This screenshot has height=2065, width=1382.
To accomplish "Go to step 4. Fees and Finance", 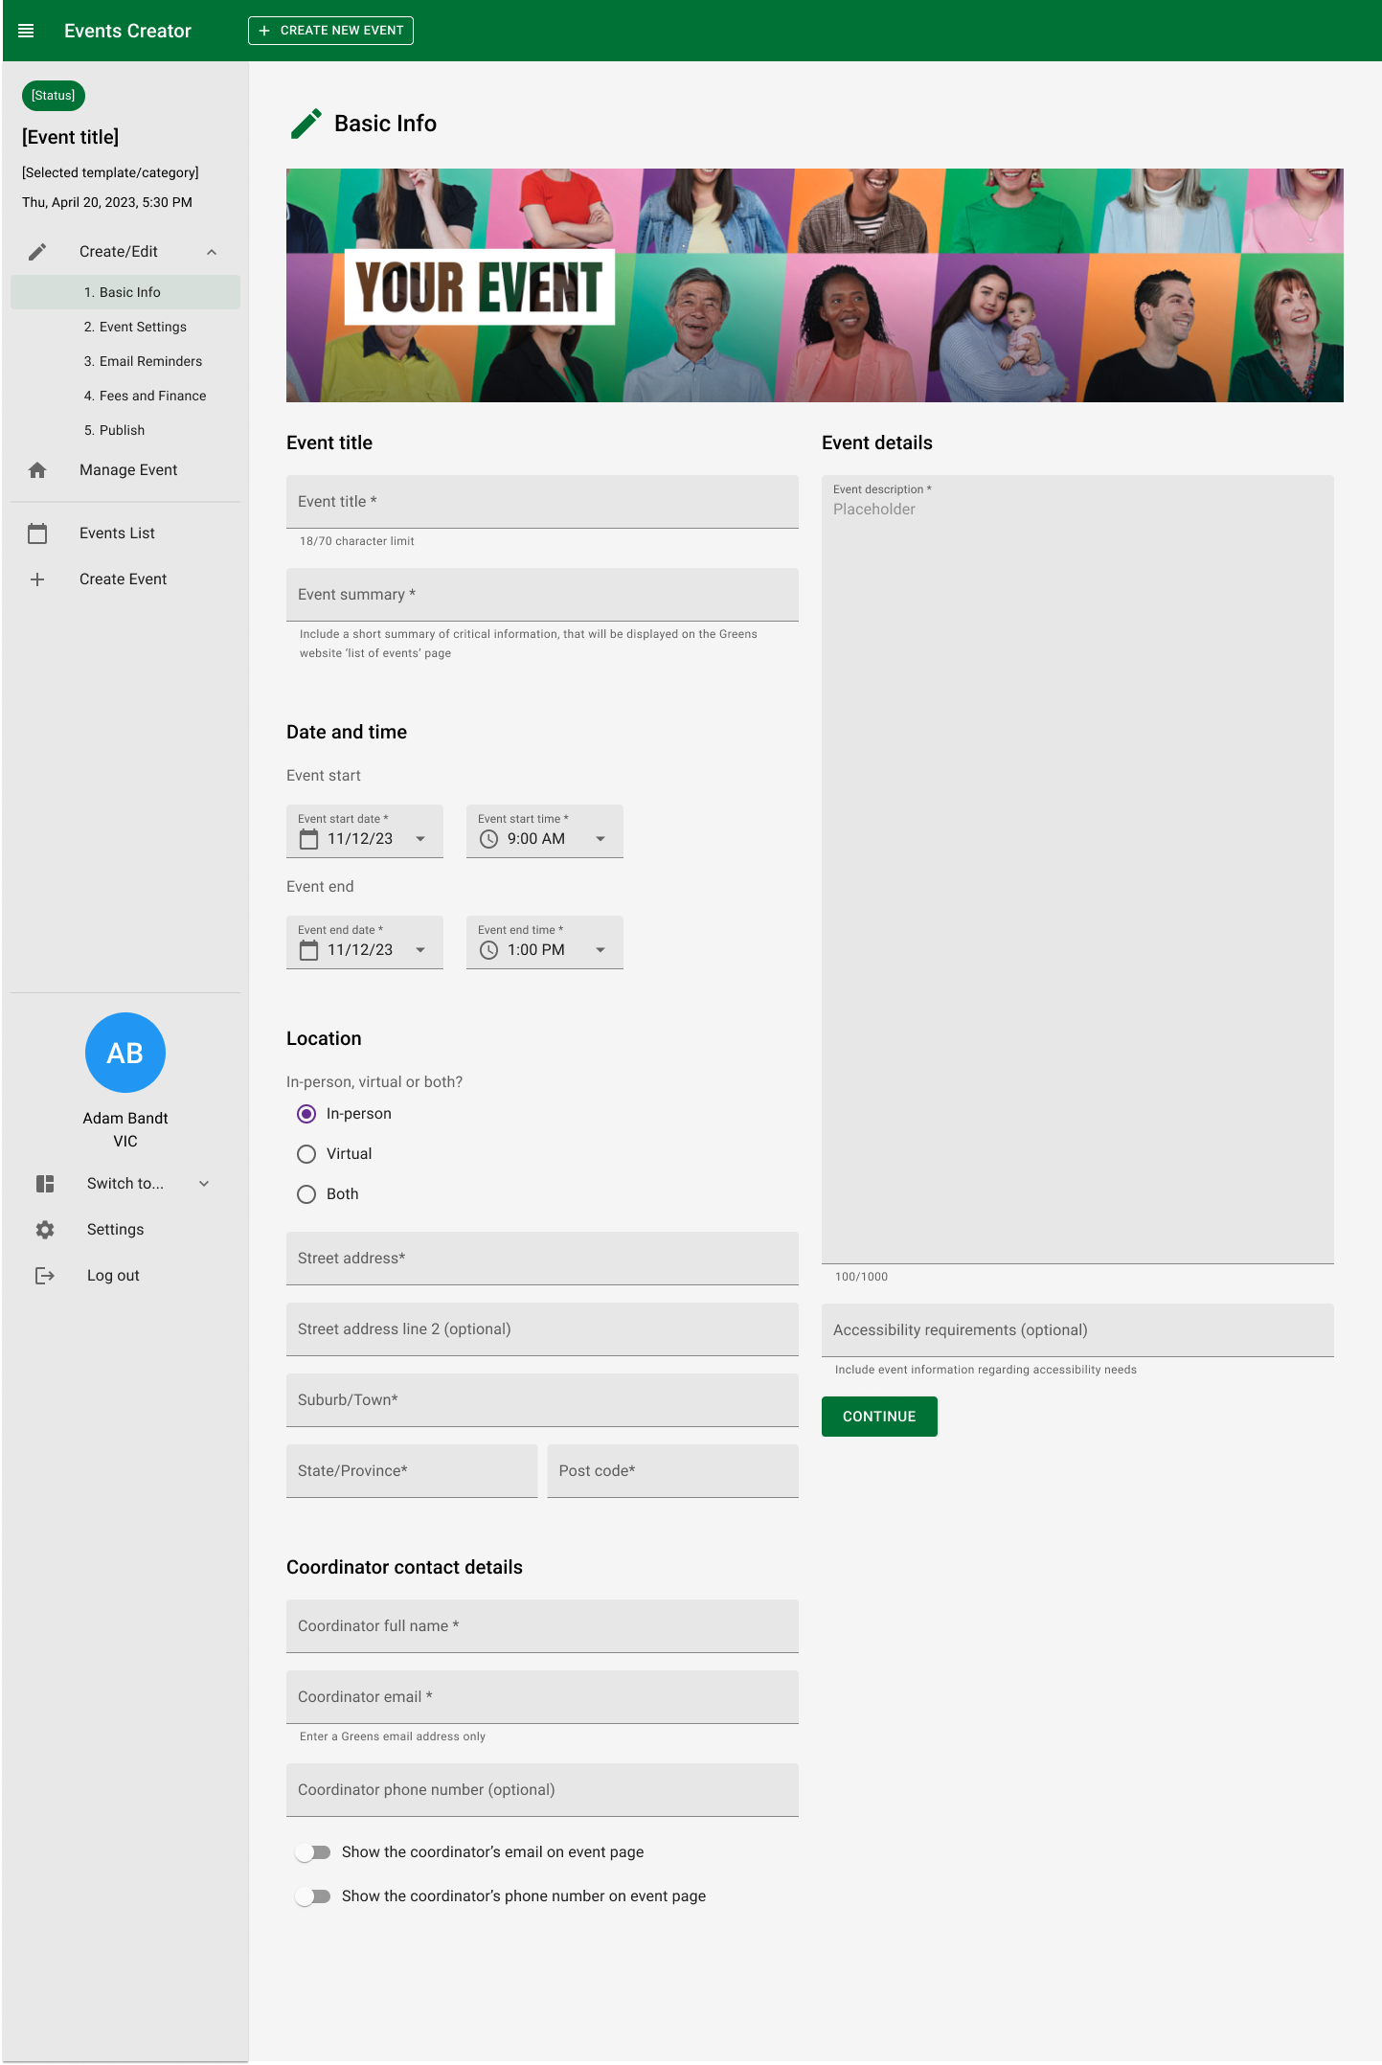I will click(x=125, y=396).
